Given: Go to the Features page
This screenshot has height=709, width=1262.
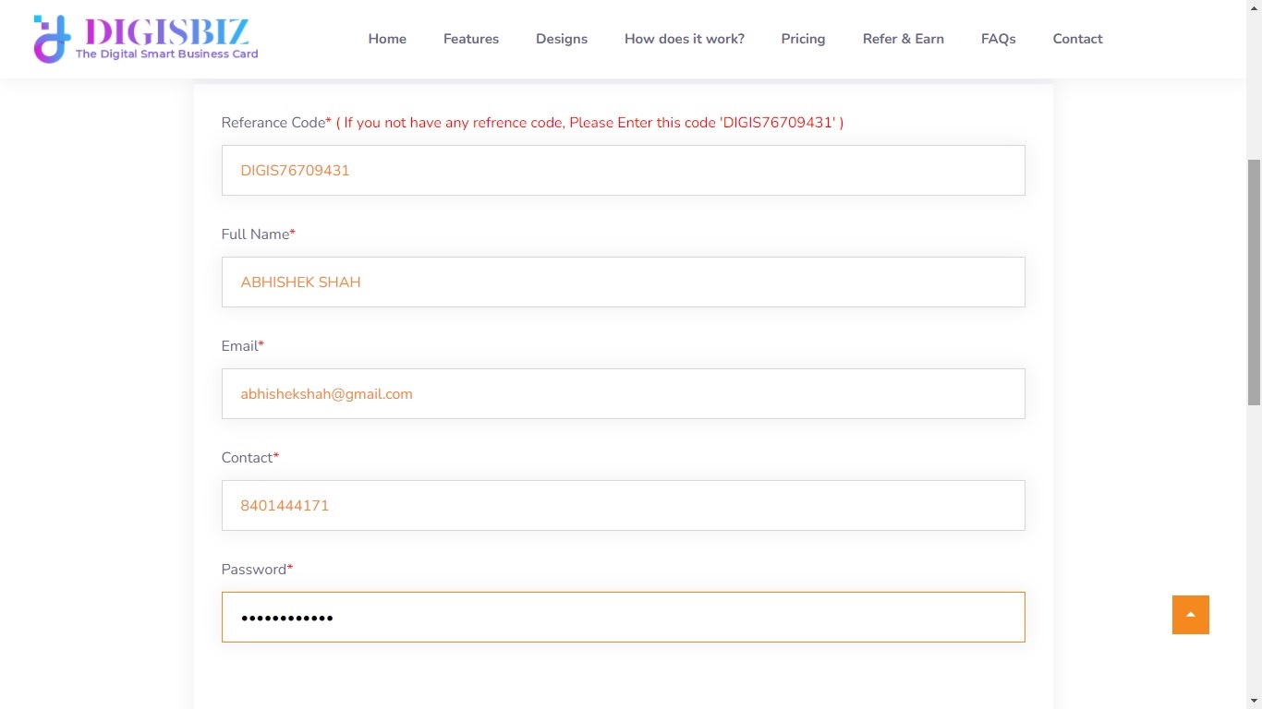Looking at the screenshot, I should [x=471, y=39].
